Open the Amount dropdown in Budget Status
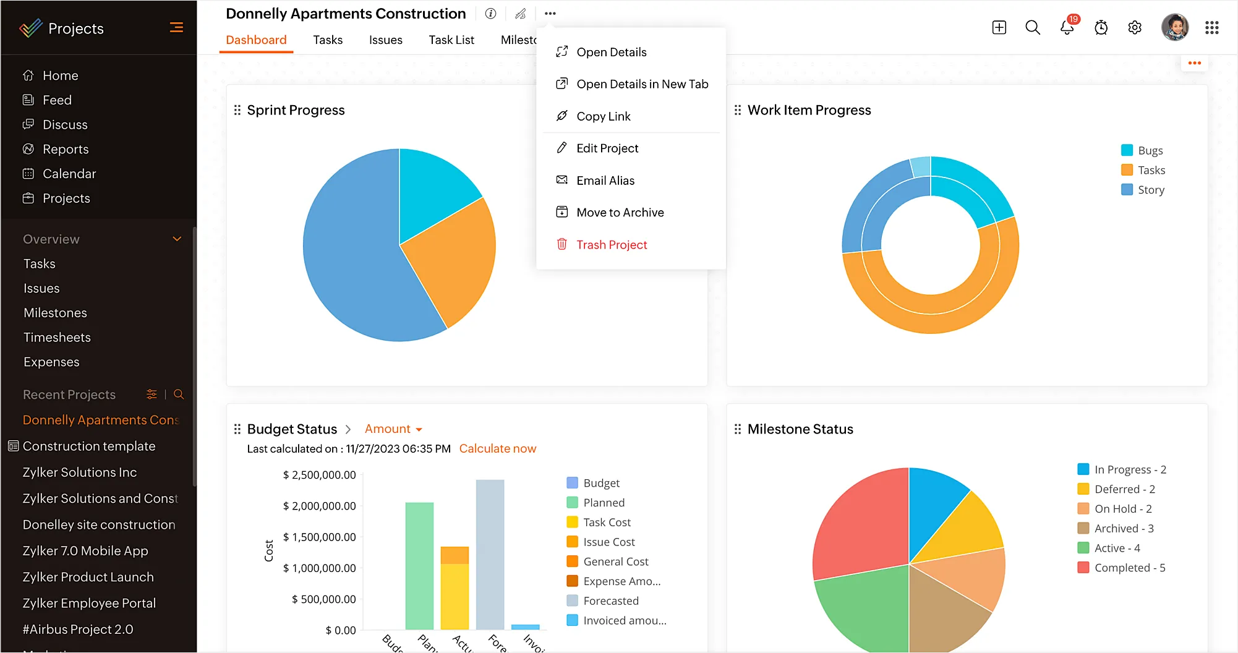The image size is (1238, 653). point(393,429)
